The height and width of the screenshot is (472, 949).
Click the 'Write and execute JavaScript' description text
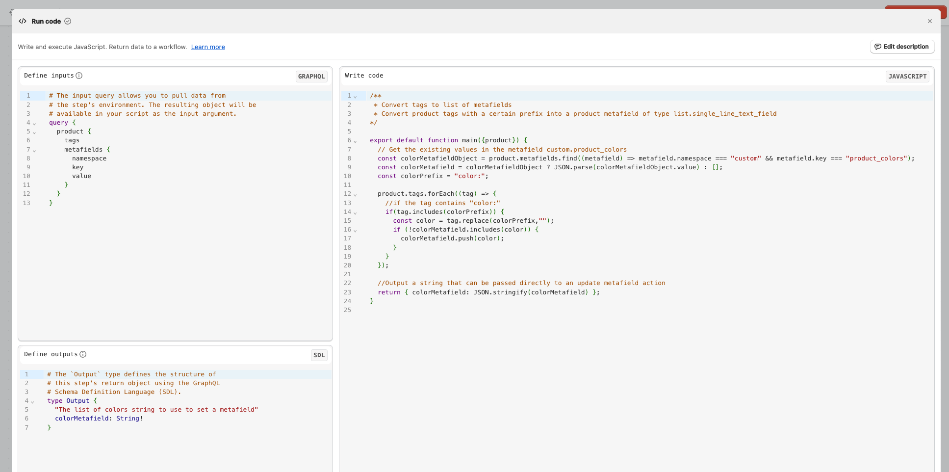(x=103, y=47)
